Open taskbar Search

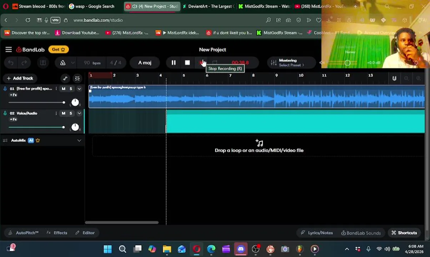coord(122,249)
